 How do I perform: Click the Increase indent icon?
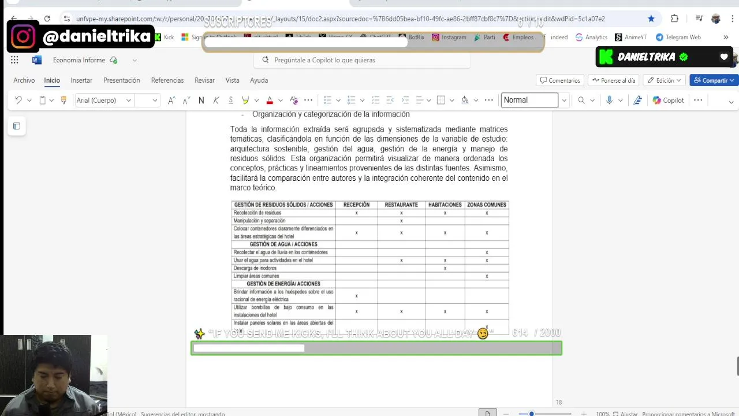point(405,100)
